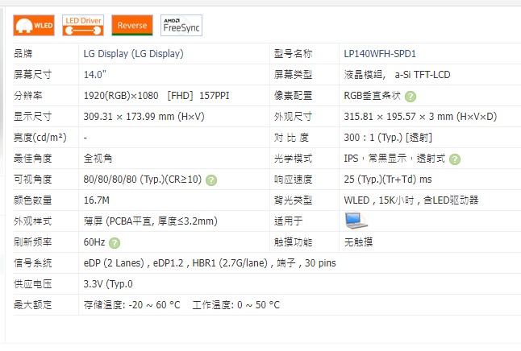This screenshot has width=521, height=351.
Task: Select the model name LP140WFH-SPD1
Action: (380, 54)
